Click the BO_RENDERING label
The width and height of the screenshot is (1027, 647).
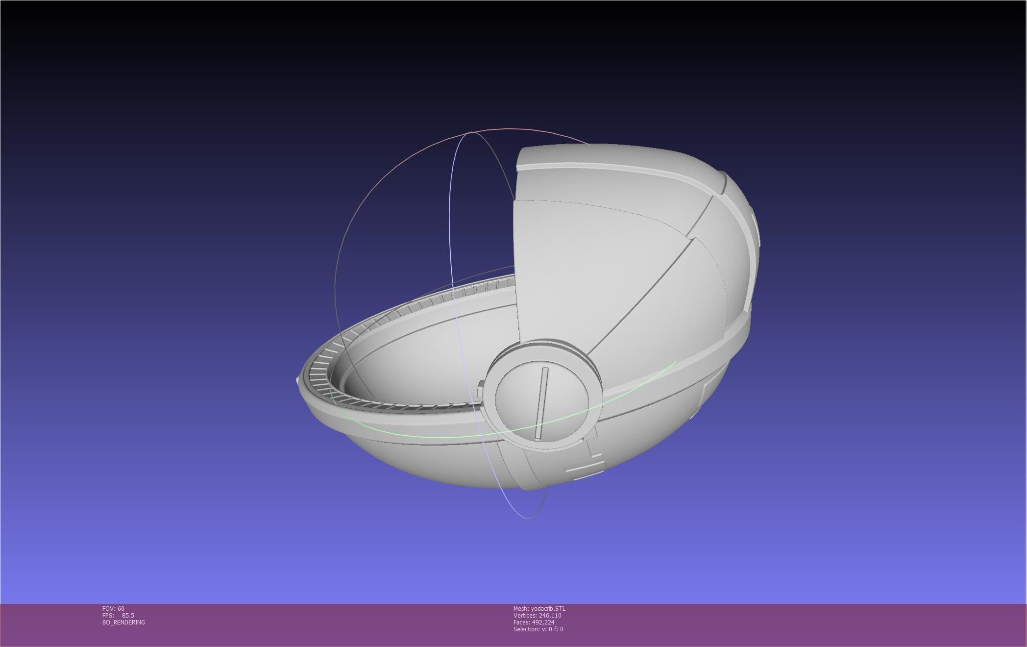coord(123,622)
